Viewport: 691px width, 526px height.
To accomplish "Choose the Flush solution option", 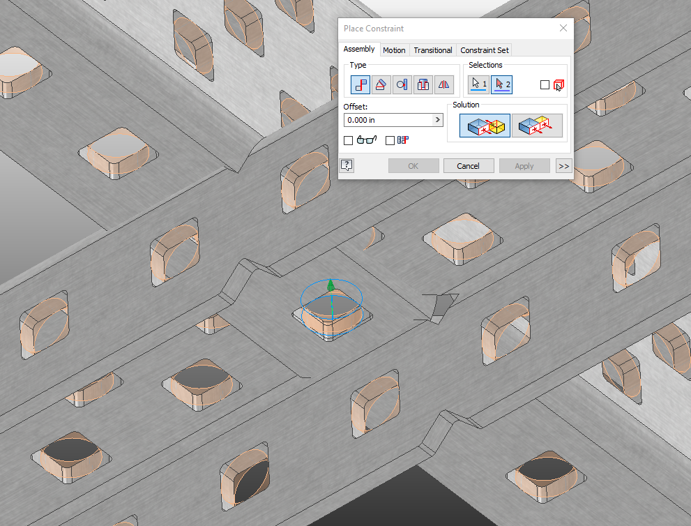I will (537, 126).
